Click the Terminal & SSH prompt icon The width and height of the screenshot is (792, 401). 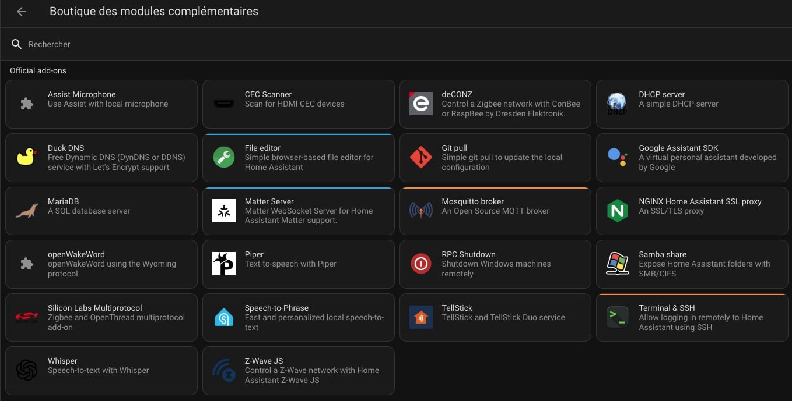pos(618,318)
